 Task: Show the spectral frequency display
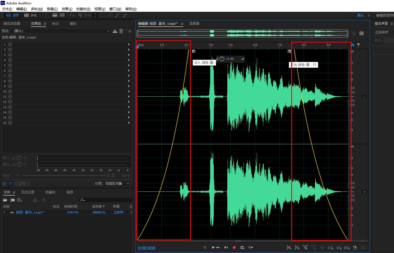pyautogui.click(x=55, y=15)
